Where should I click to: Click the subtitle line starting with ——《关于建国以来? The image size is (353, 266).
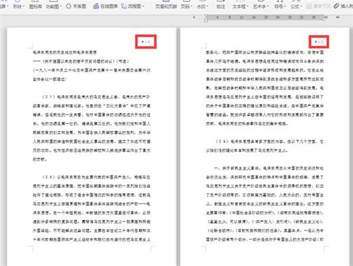(x=81, y=61)
